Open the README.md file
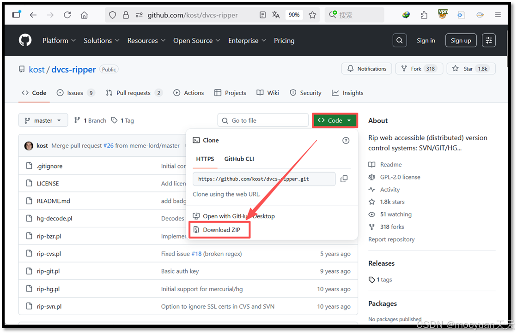 pyautogui.click(x=54, y=201)
